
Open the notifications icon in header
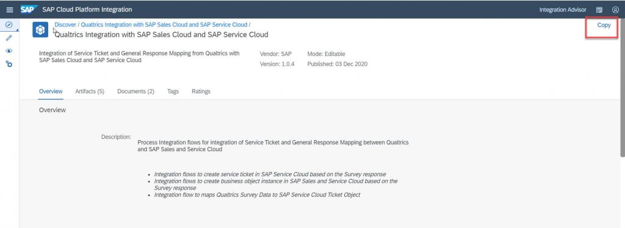click(x=599, y=10)
